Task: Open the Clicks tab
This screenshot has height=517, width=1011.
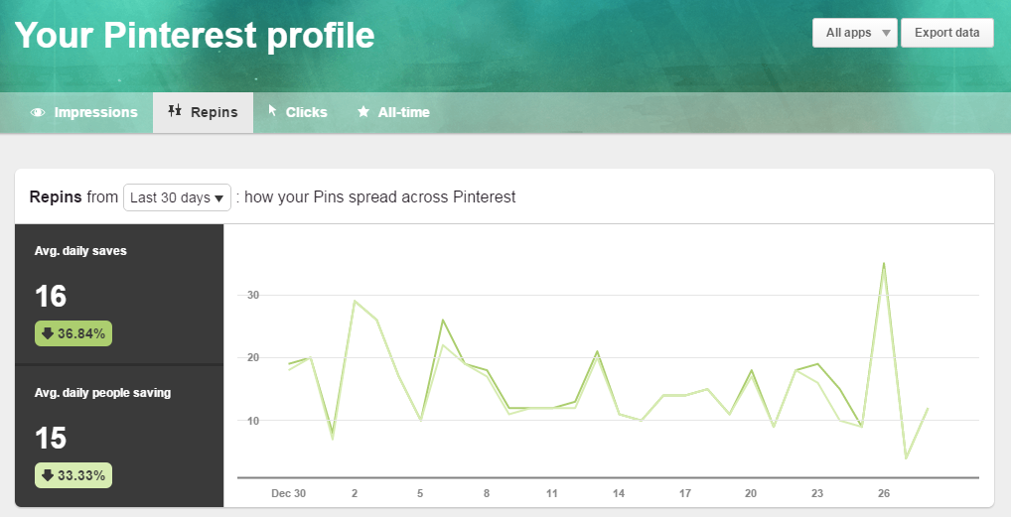Action: click(298, 112)
